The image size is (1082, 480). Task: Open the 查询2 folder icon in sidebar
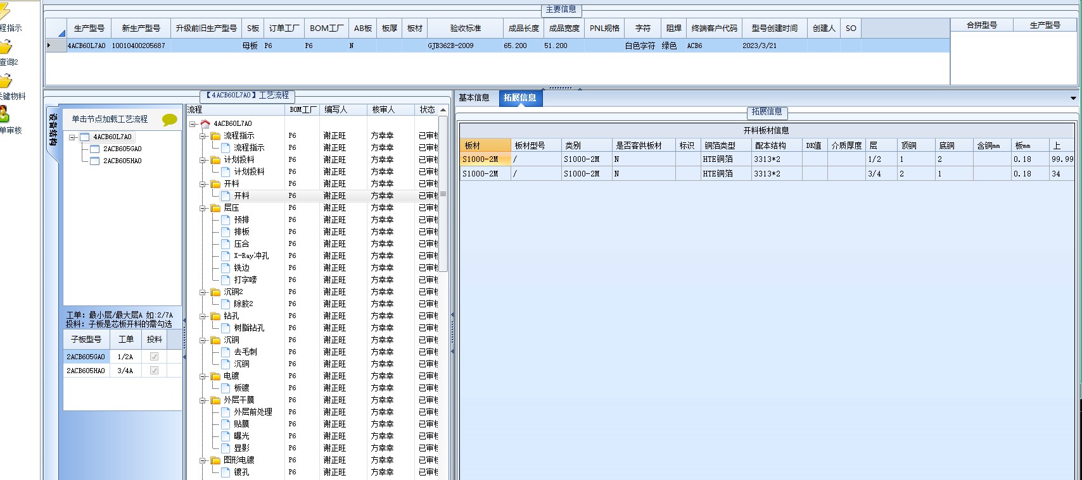click(x=5, y=47)
